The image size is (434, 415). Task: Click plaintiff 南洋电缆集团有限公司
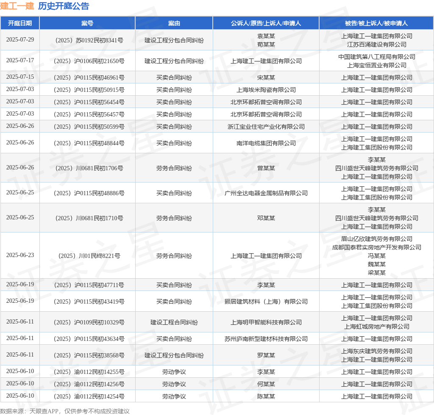(266, 143)
